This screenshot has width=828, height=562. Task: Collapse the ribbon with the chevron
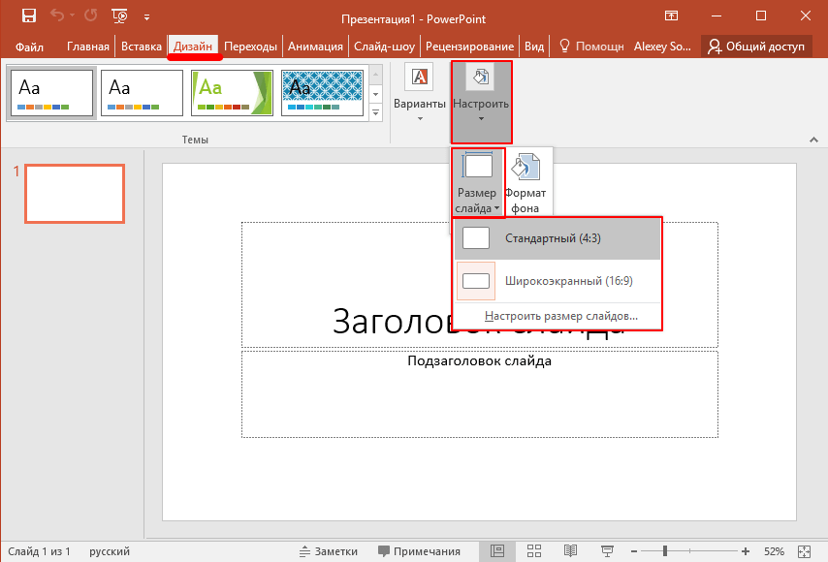tap(813, 140)
